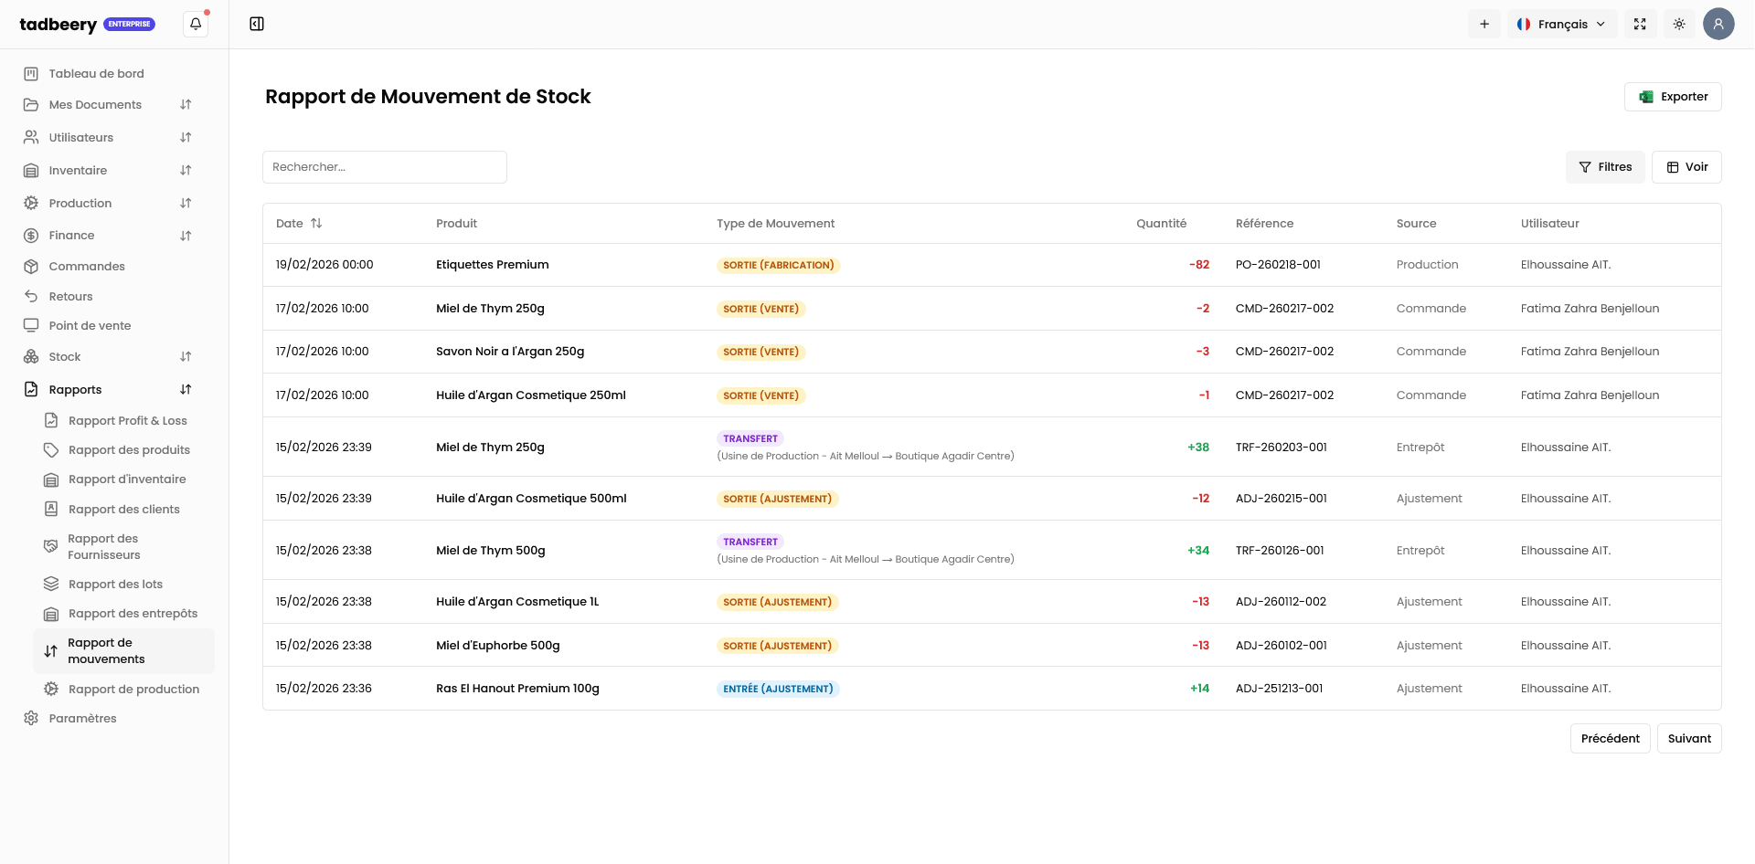Image resolution: width=1755 pixels, height=864 pixels.
Task: Open Rapport des lots page
Action: click(116, 585)
